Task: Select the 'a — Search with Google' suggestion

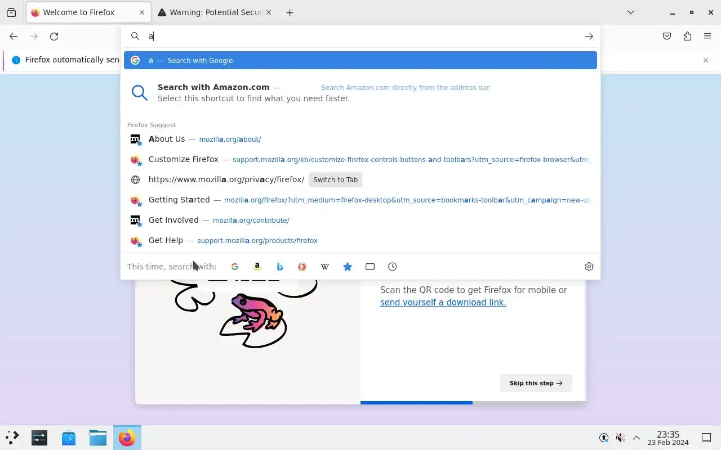Action: (360, 60)
